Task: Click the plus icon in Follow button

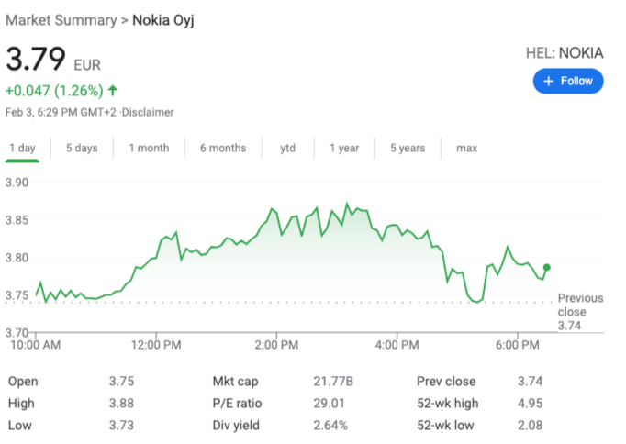Action: point(549,81)
